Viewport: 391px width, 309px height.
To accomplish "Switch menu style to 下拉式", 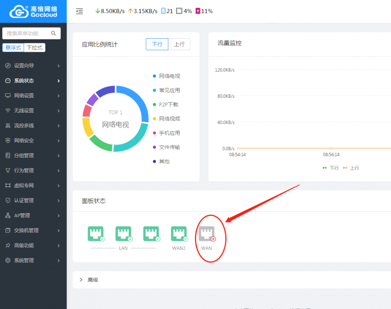I will [x=35, y=48].
